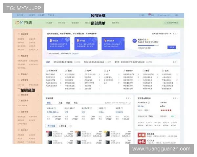197x157 pixels.
Task: Expand the 营销中心 chevron in the sidebar
Action: 38,74
